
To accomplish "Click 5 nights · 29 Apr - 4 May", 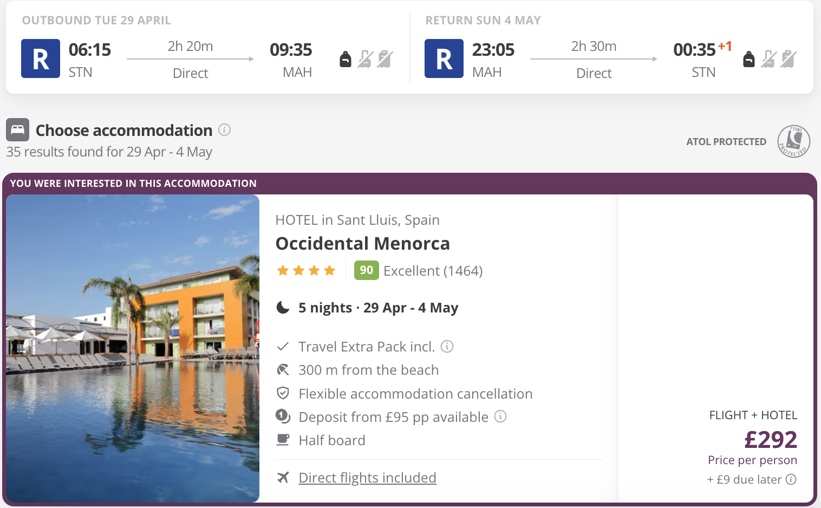I will pos(378,308).
